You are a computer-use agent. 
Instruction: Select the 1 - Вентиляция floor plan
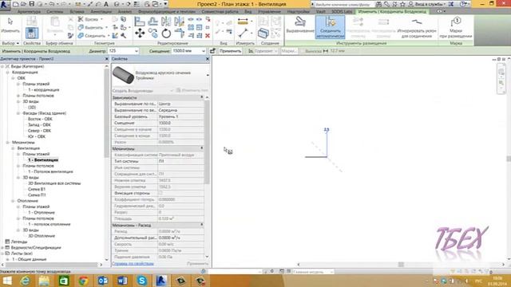[x=43, y=159]
